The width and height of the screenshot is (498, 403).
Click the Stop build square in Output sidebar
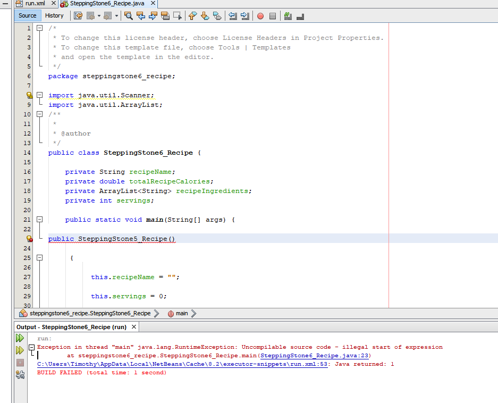(20, 363)
